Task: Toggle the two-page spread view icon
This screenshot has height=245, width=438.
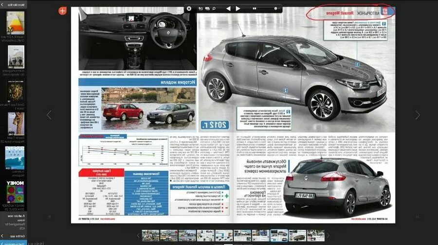Action: tap(207, 9)
